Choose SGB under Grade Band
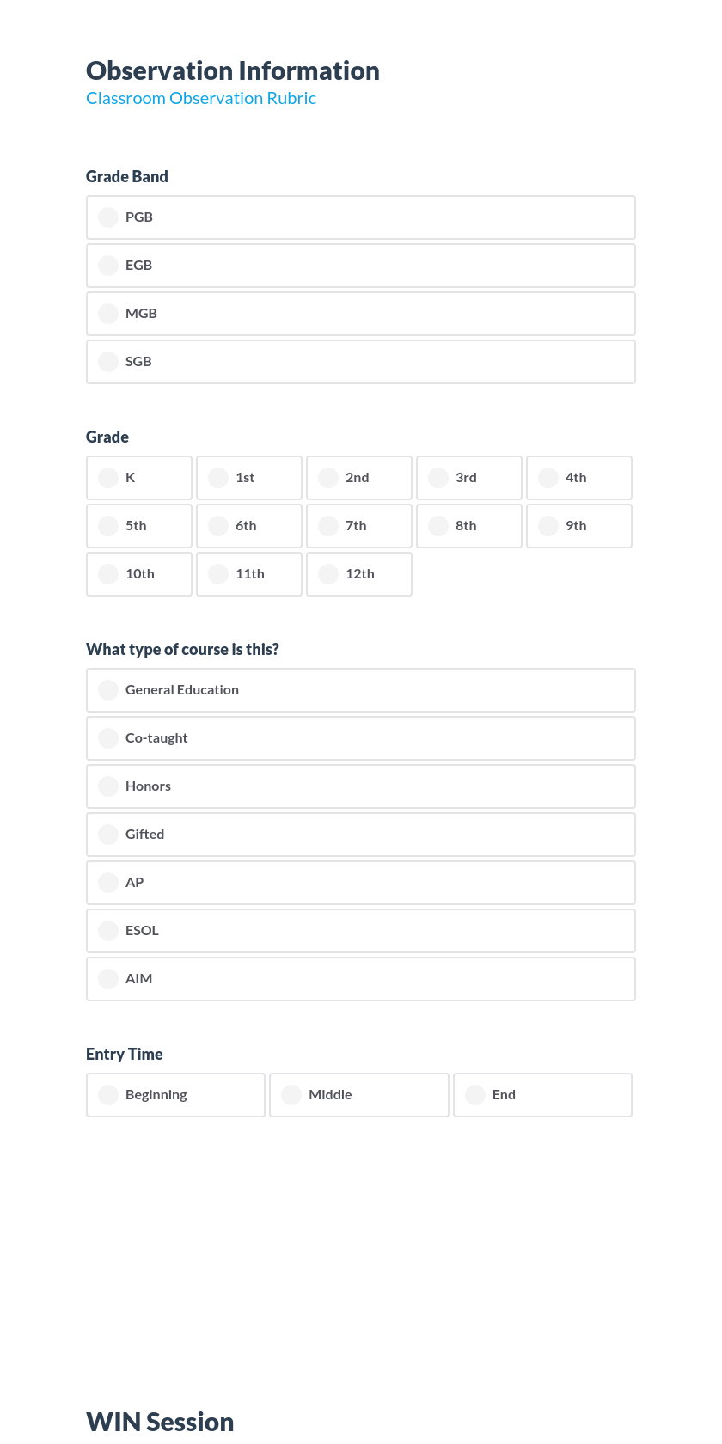Viewport: 722px width, 1444px height. tap(361, 362)
